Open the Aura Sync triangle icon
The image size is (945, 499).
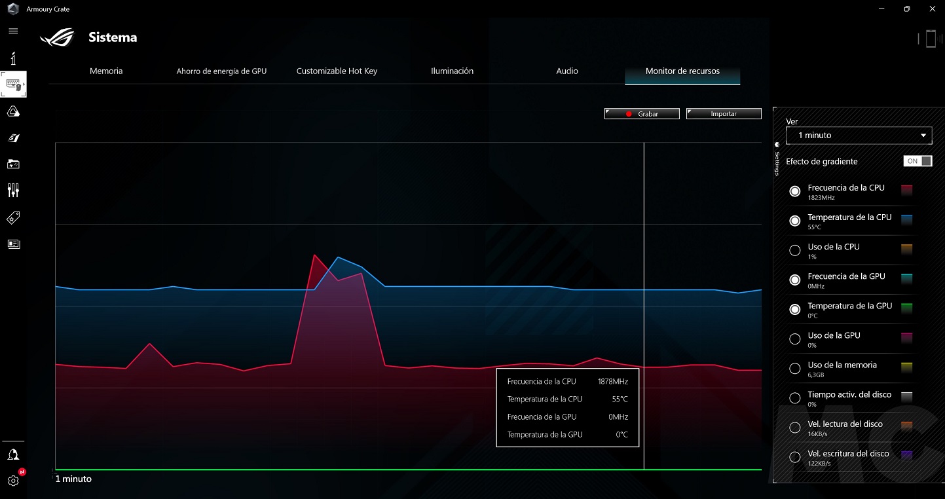coord(13,111)
